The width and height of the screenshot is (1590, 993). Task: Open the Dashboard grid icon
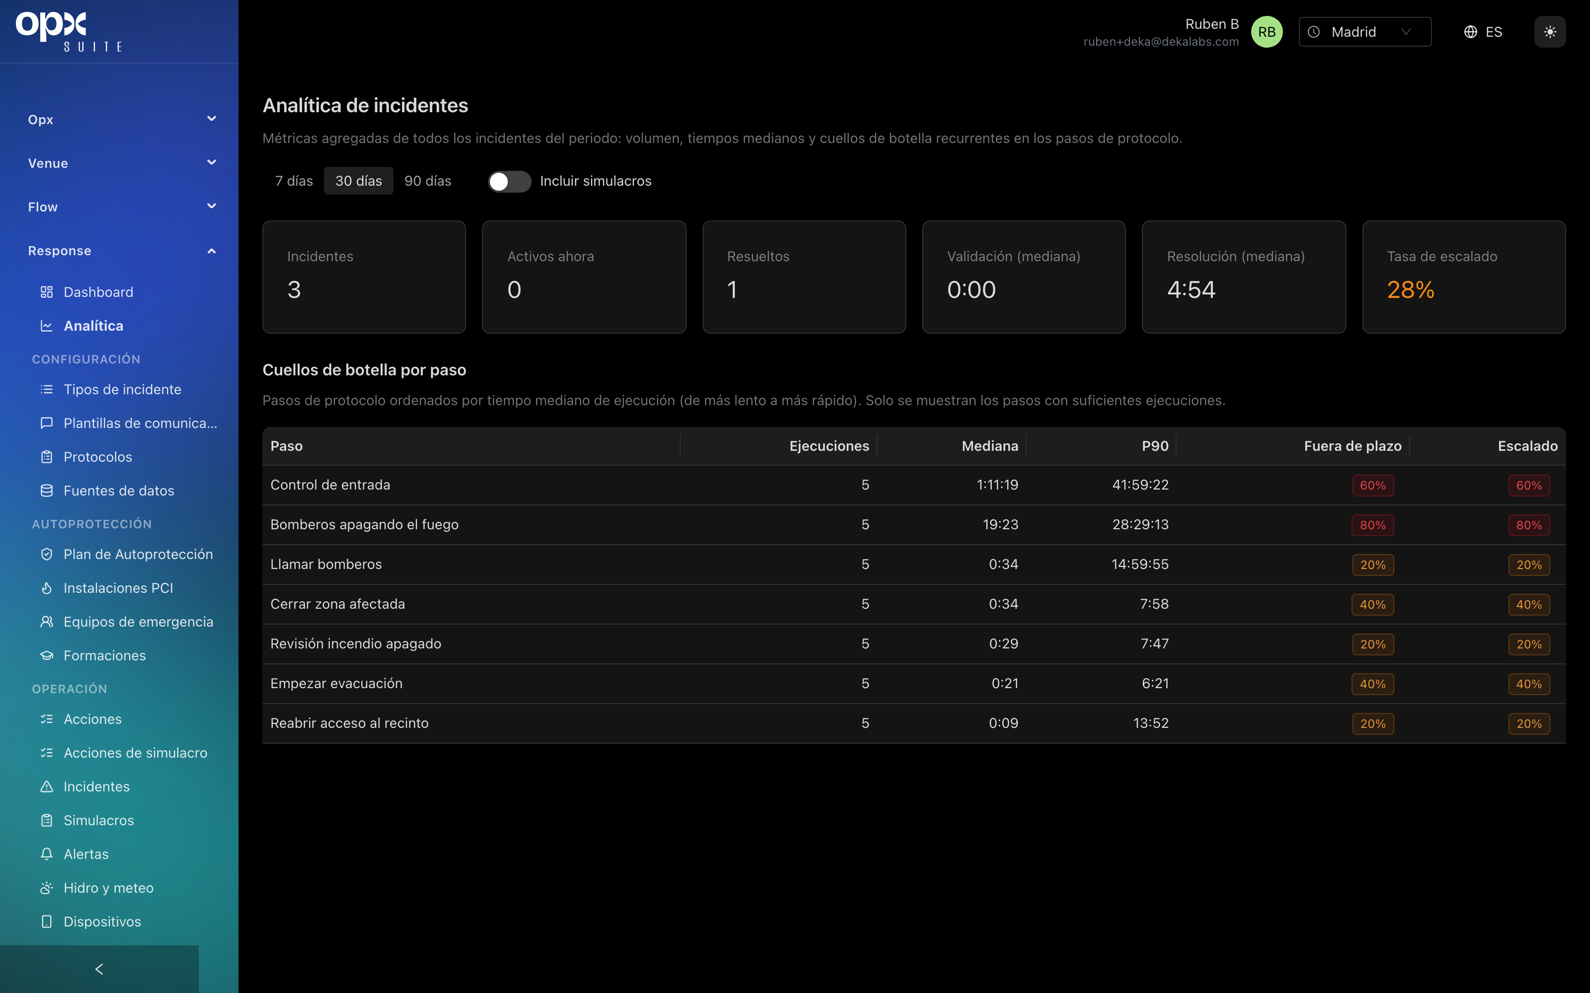point(47,292)
